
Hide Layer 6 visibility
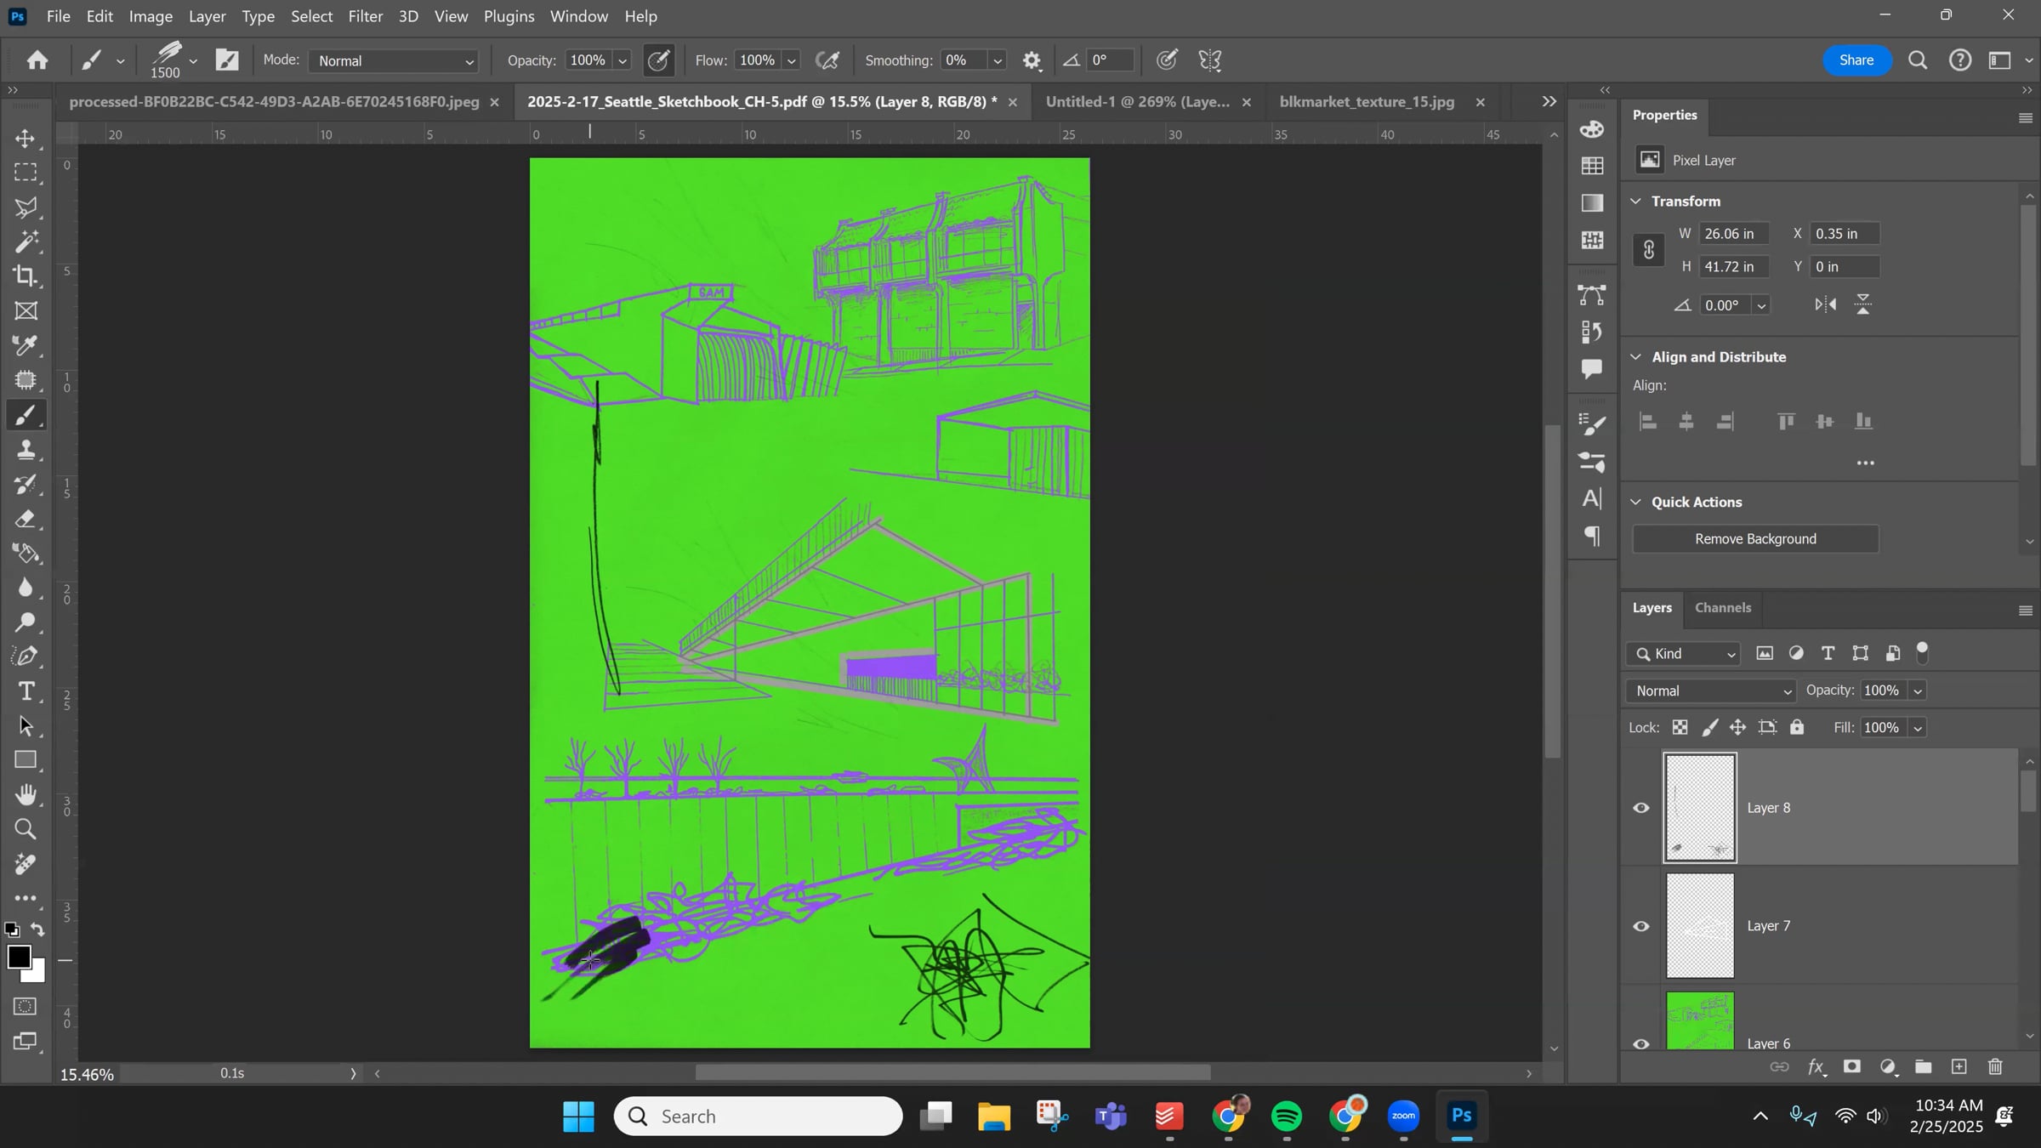pyautogui.click(x=1641, y=1044)
